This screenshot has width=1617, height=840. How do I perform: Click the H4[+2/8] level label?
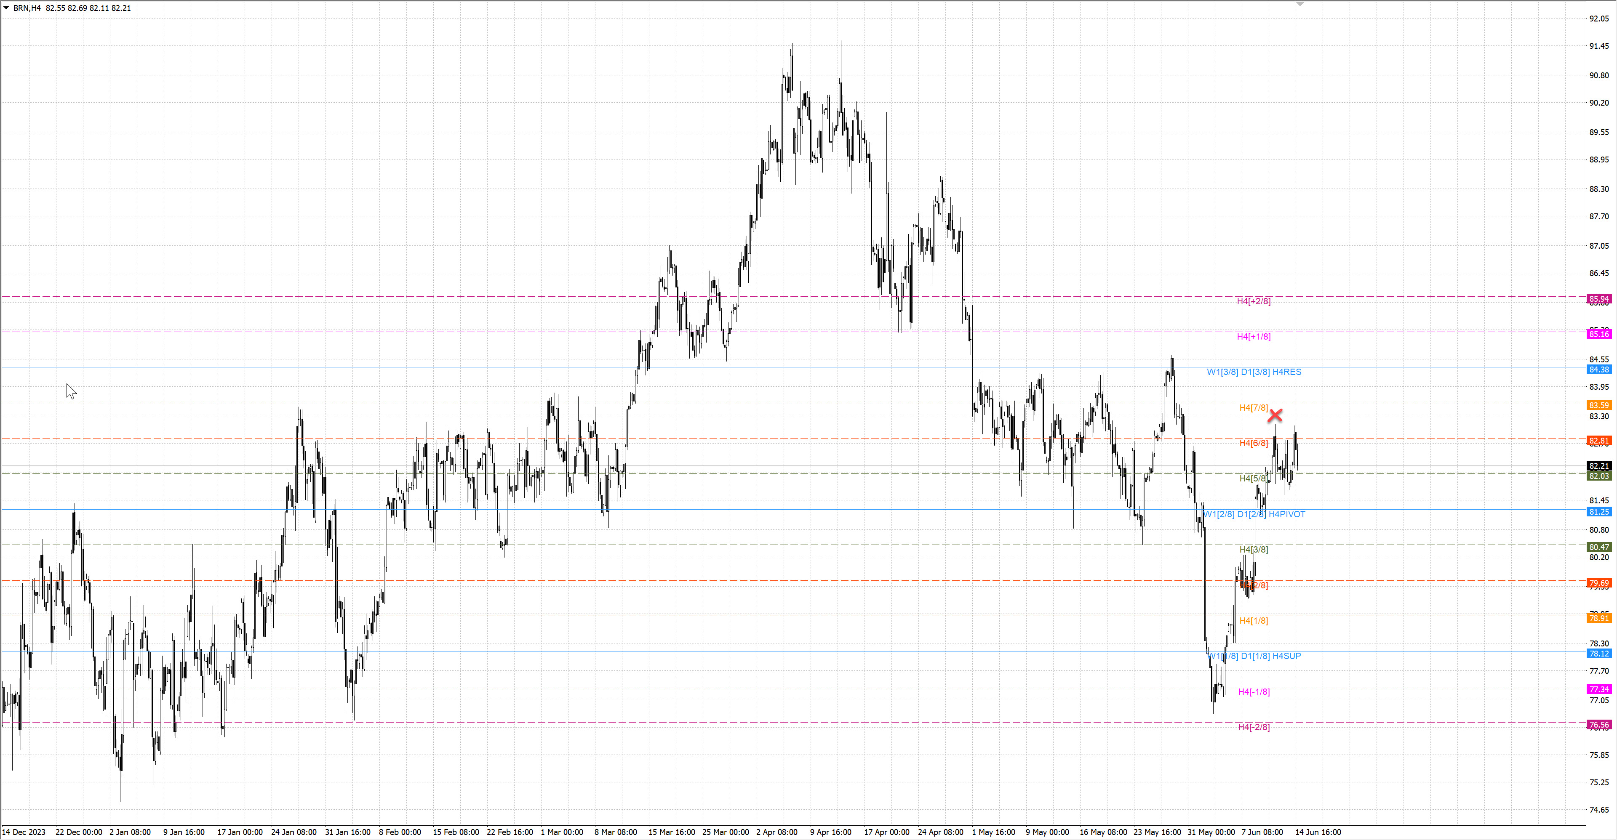1254,301
